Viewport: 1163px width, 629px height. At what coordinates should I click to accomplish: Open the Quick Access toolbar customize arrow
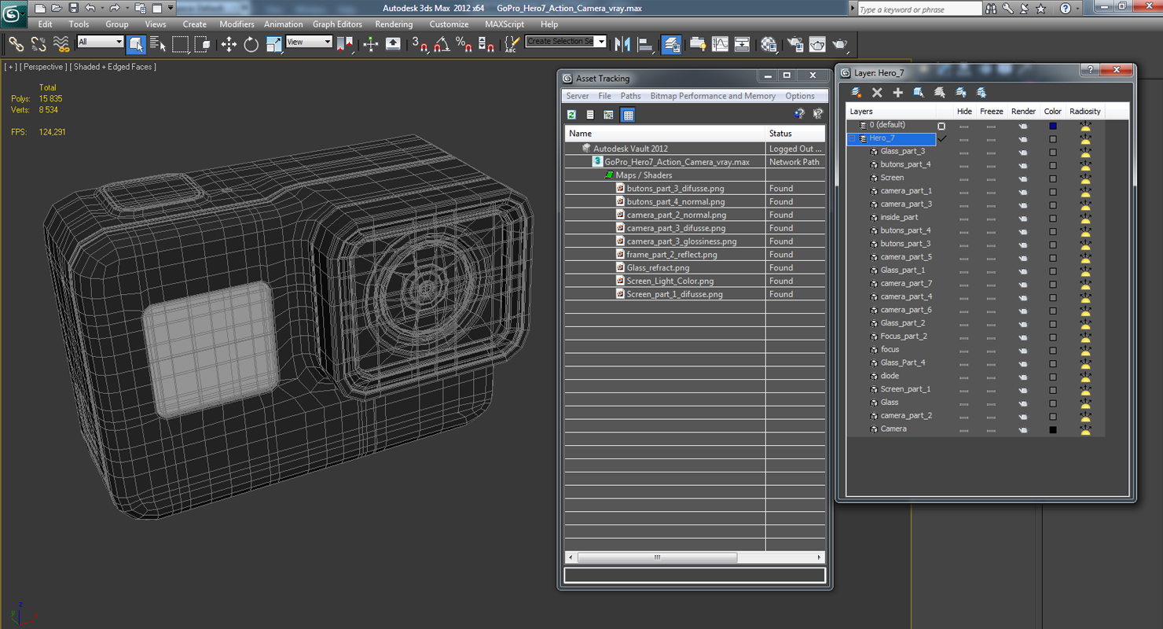(171, 8)
